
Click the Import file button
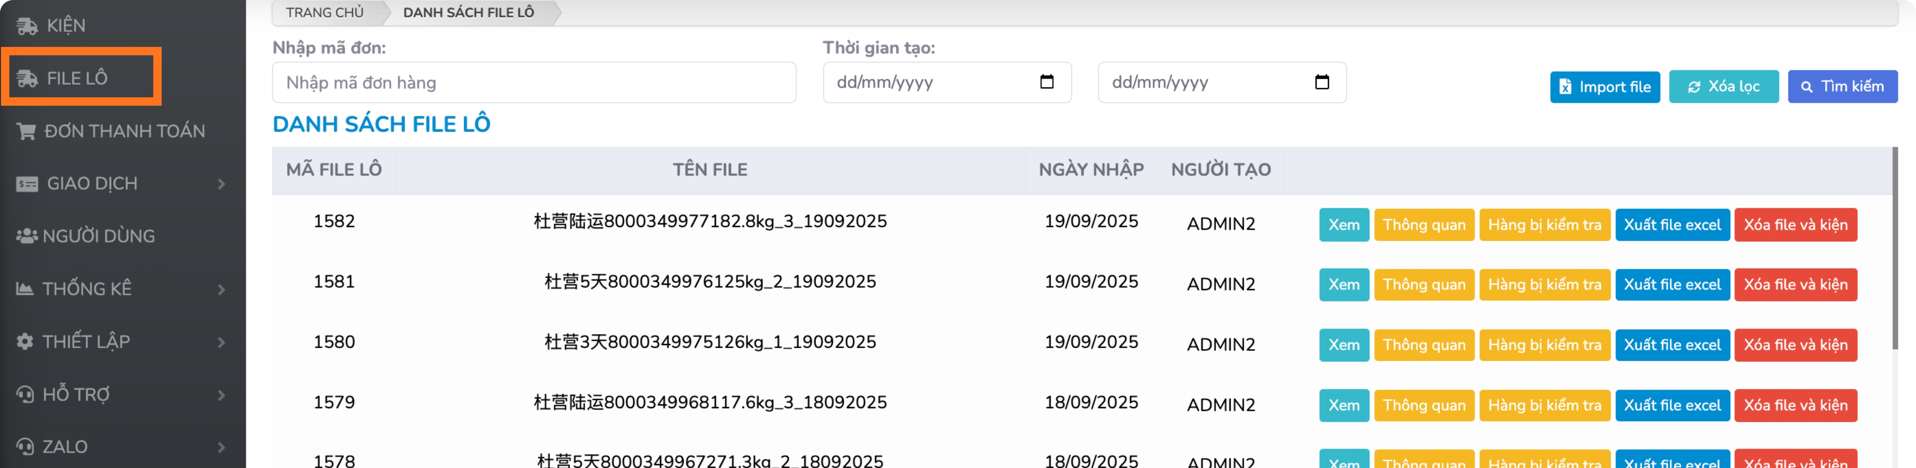pyautogui.click(x=1604, y=87)
